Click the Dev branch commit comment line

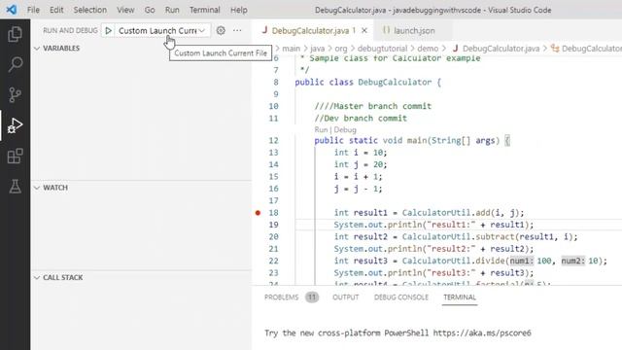(x=361, y=119)
